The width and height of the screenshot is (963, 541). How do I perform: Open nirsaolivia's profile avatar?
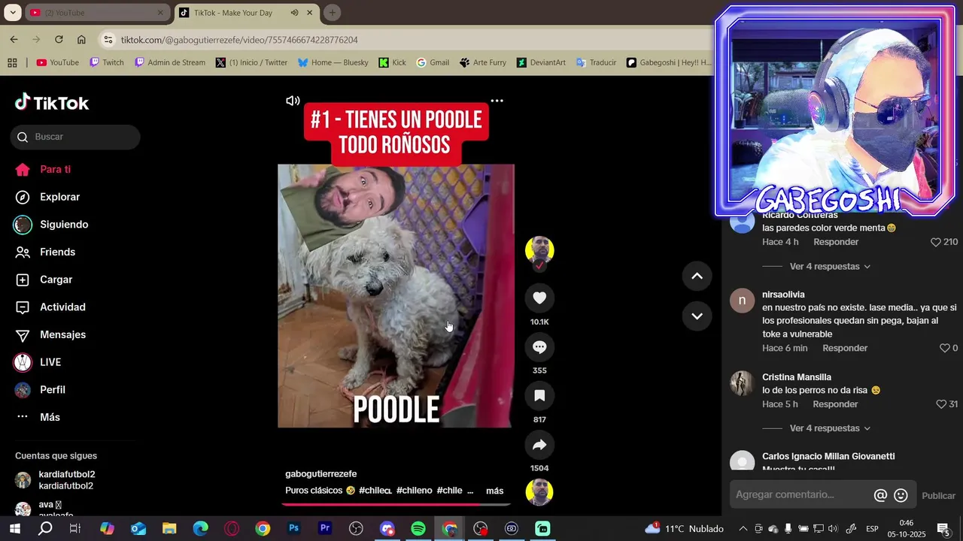pyautogui.click(x=742, y=301)
